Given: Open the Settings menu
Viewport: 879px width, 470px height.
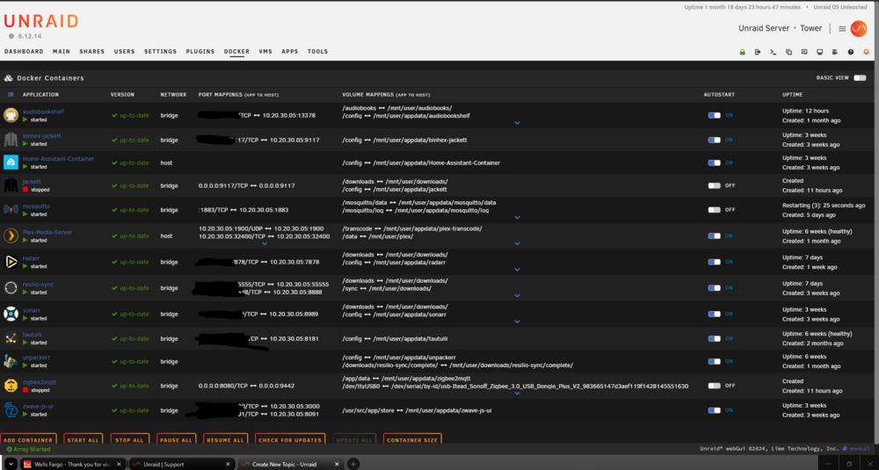Looking at the screenshot, I should click(x=160, y=52).
